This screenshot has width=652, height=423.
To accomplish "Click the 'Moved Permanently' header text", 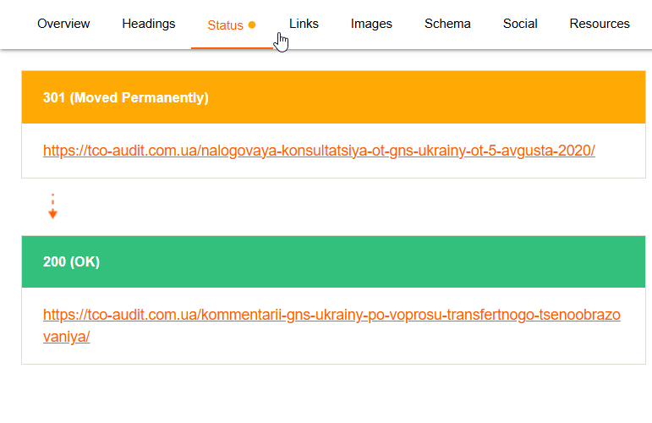I will pos(139,97).
